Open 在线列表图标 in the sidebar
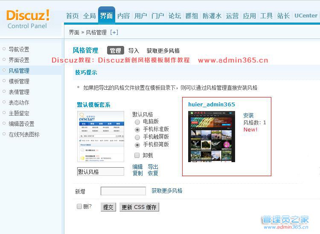Viewport: 320px width, 234px height. tap(24, 134)
